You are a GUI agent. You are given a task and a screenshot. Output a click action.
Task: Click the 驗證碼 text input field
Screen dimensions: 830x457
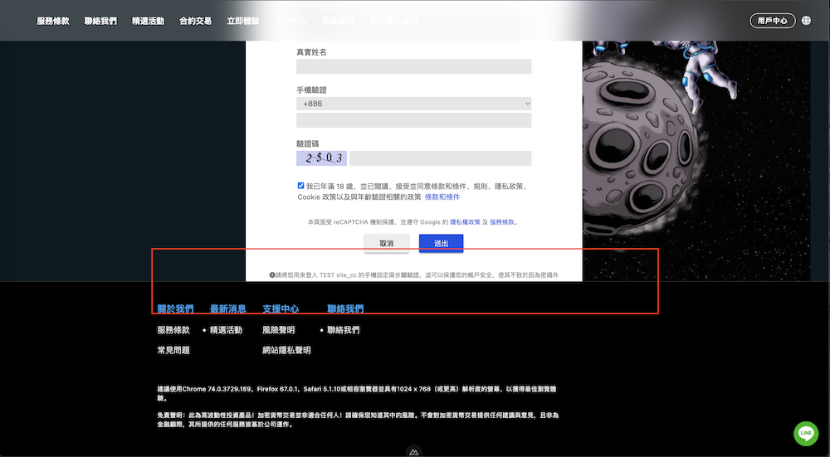point(440,158)
